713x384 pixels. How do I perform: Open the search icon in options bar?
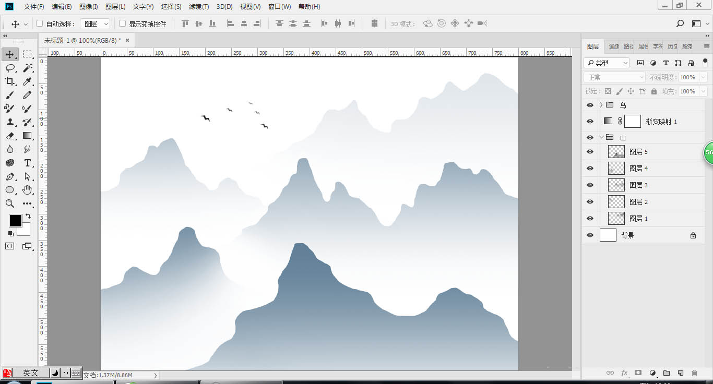(x=680, y=23)
